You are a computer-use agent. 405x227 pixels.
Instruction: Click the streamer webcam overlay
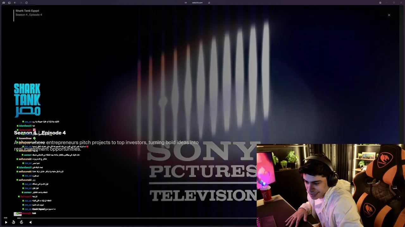click(x=331, y=185)
